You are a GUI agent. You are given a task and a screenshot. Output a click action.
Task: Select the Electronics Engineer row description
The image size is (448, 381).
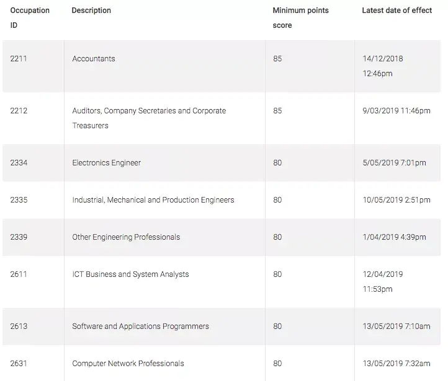pos(106,163)
